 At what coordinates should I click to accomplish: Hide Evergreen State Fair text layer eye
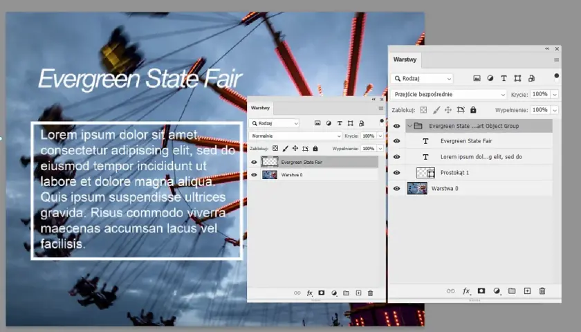[x=396, y=141]
